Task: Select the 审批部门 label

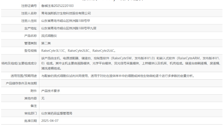Action: click(x=30, y=113)
